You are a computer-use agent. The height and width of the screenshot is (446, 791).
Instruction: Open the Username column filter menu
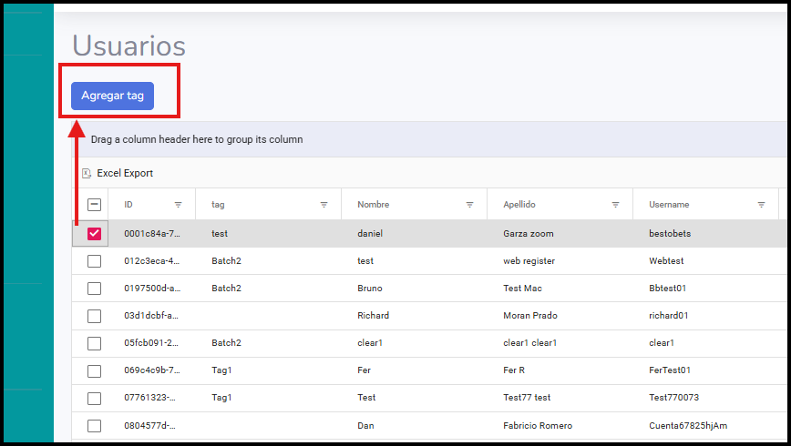point(761,205)
